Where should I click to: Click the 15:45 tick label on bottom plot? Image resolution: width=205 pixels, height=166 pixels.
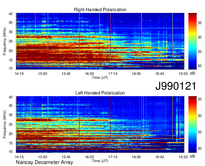tap(66, 157)
